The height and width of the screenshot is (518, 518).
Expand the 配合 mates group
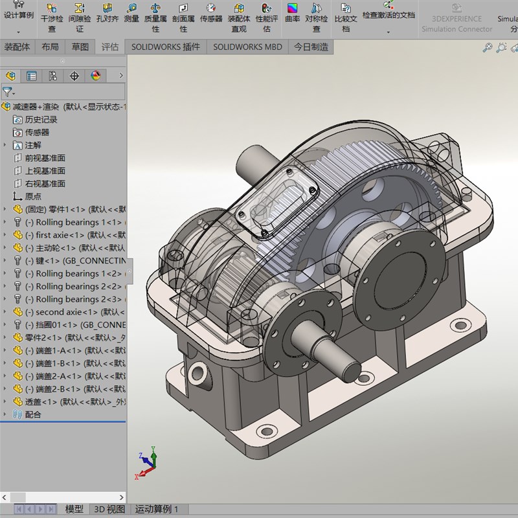(x=6, y=414)
